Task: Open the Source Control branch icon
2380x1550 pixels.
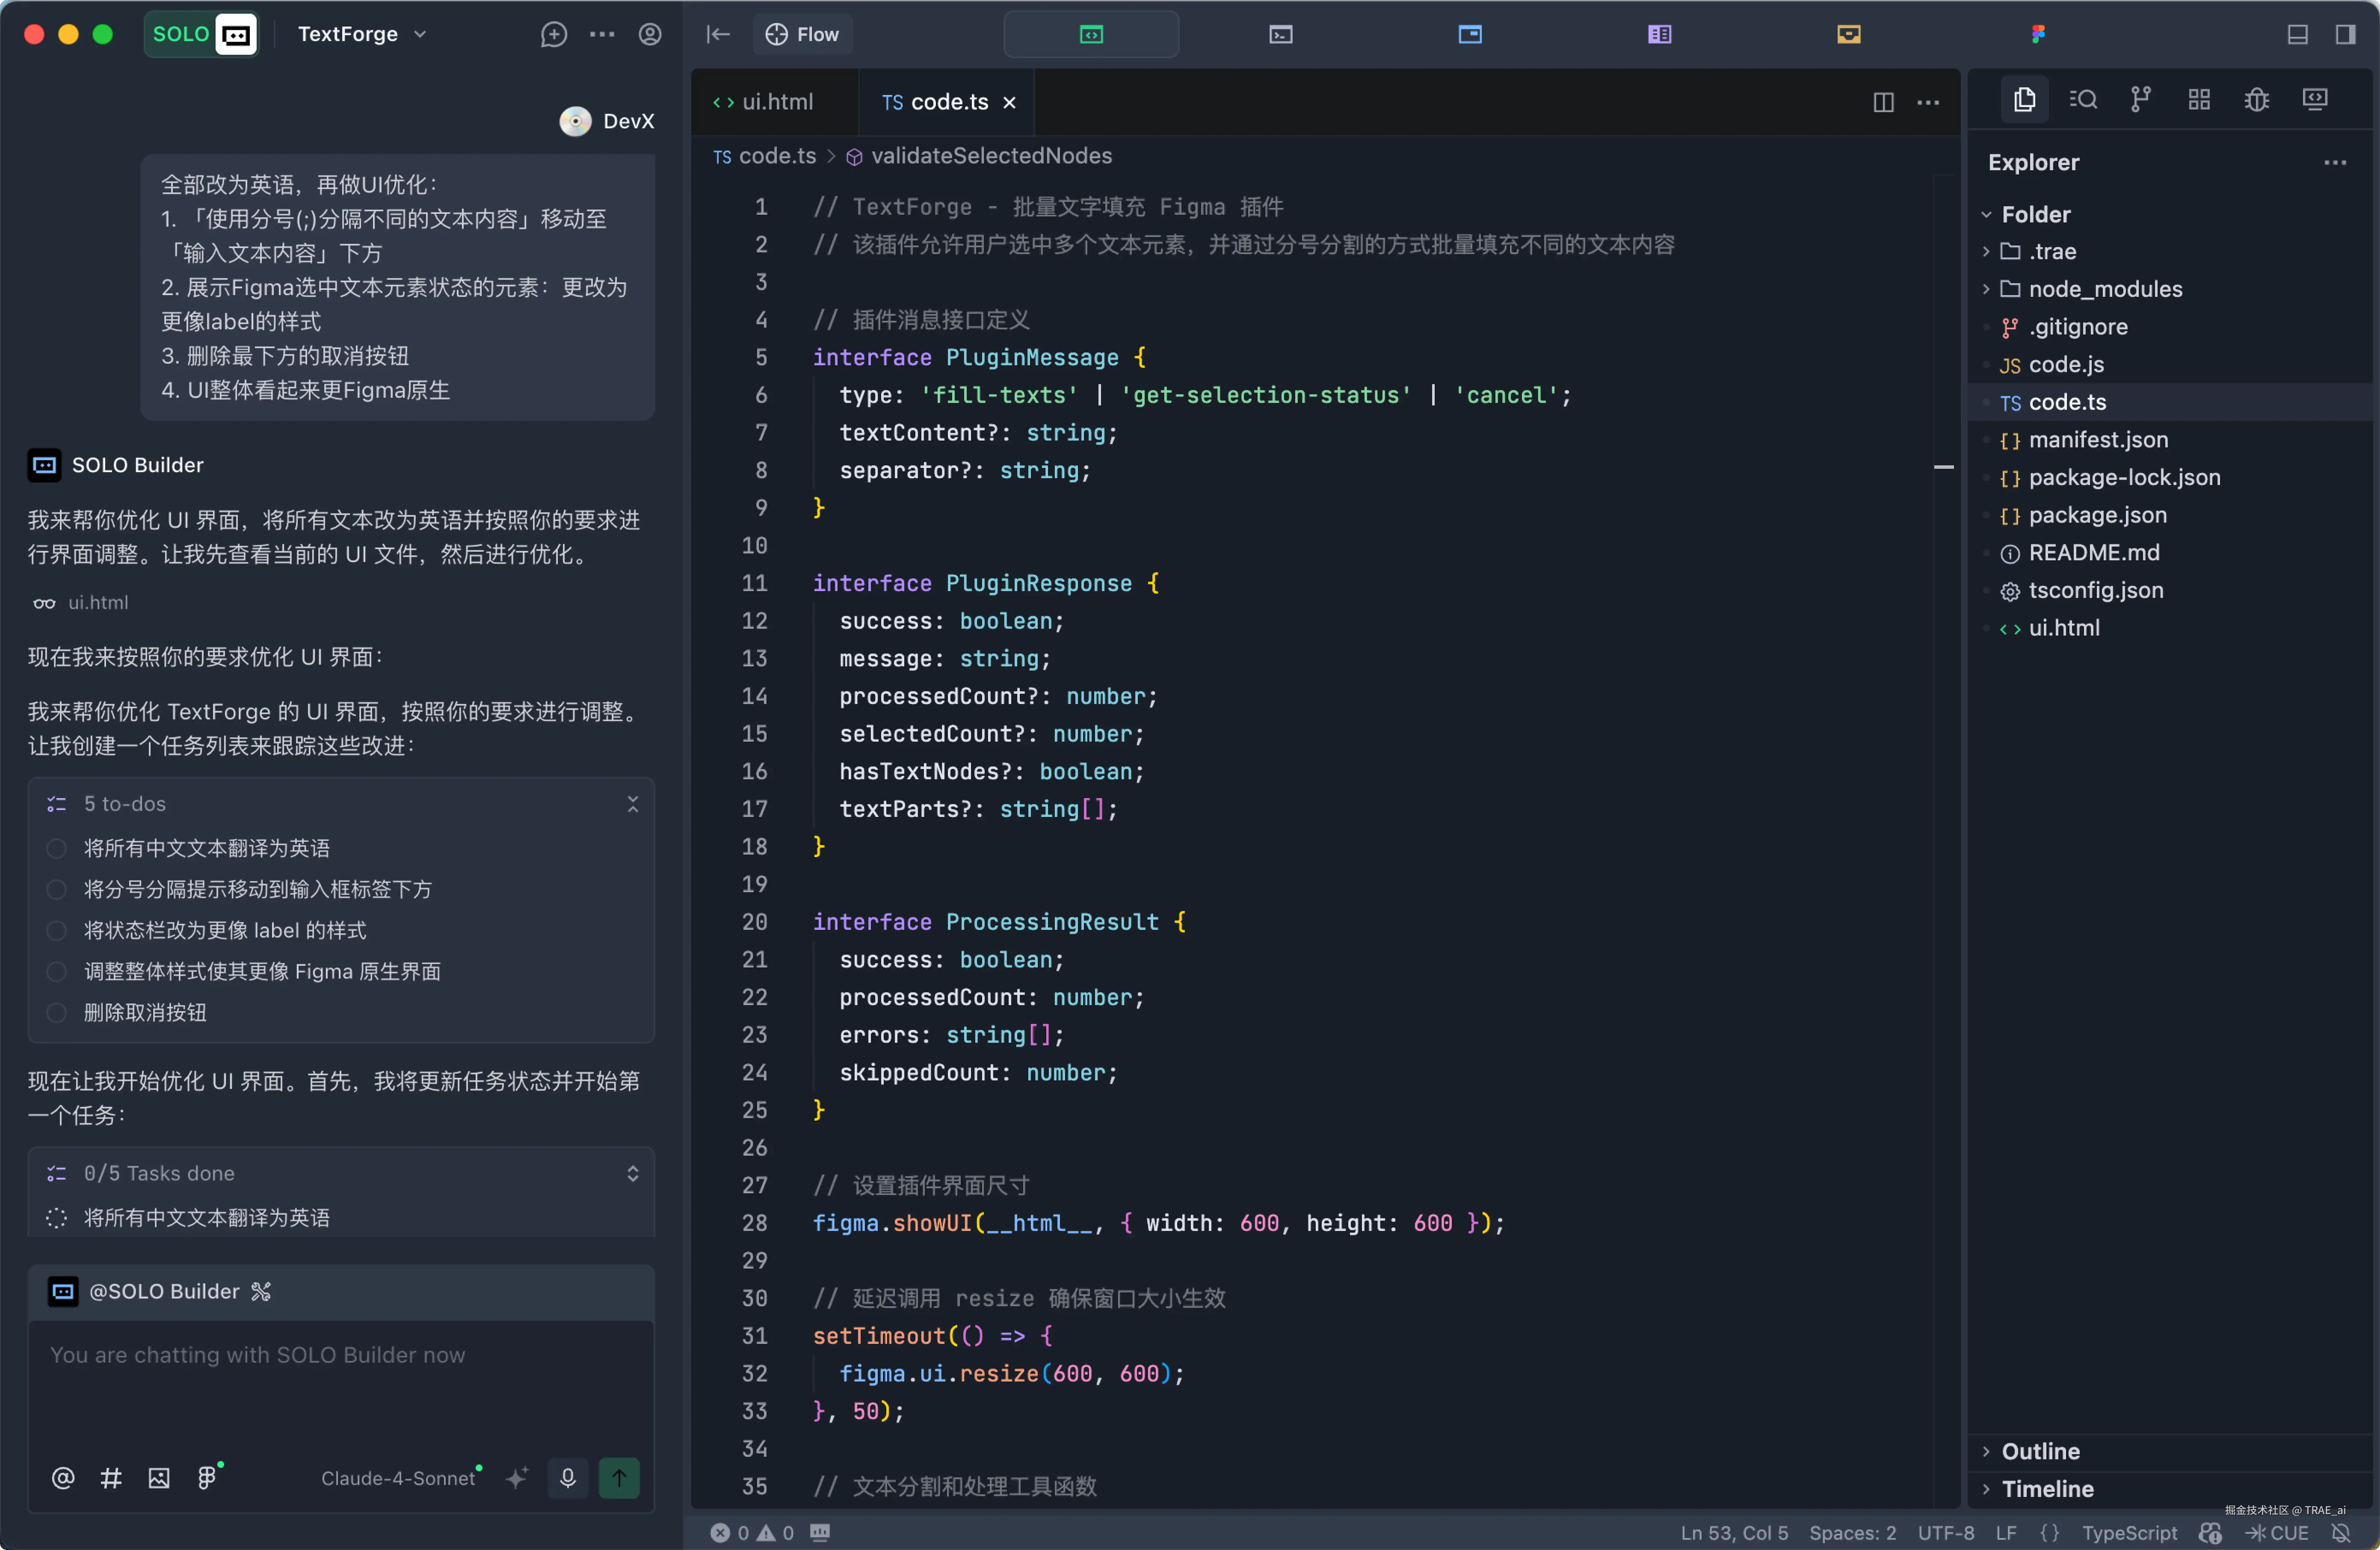Action: click(x=2140, y=99)
